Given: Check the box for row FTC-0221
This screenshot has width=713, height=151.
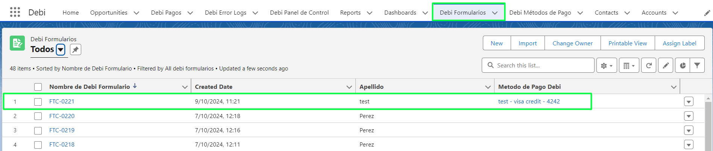Looking at the screenshot, I should (38, 102).
